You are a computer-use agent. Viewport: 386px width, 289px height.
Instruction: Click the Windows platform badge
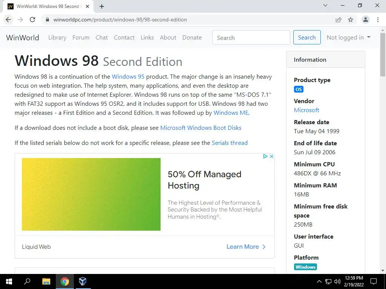[x=305, y=267]
